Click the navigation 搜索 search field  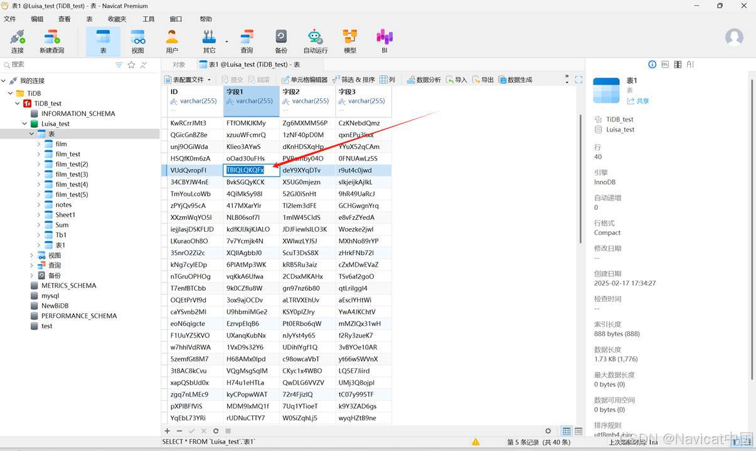click(56, 65)
